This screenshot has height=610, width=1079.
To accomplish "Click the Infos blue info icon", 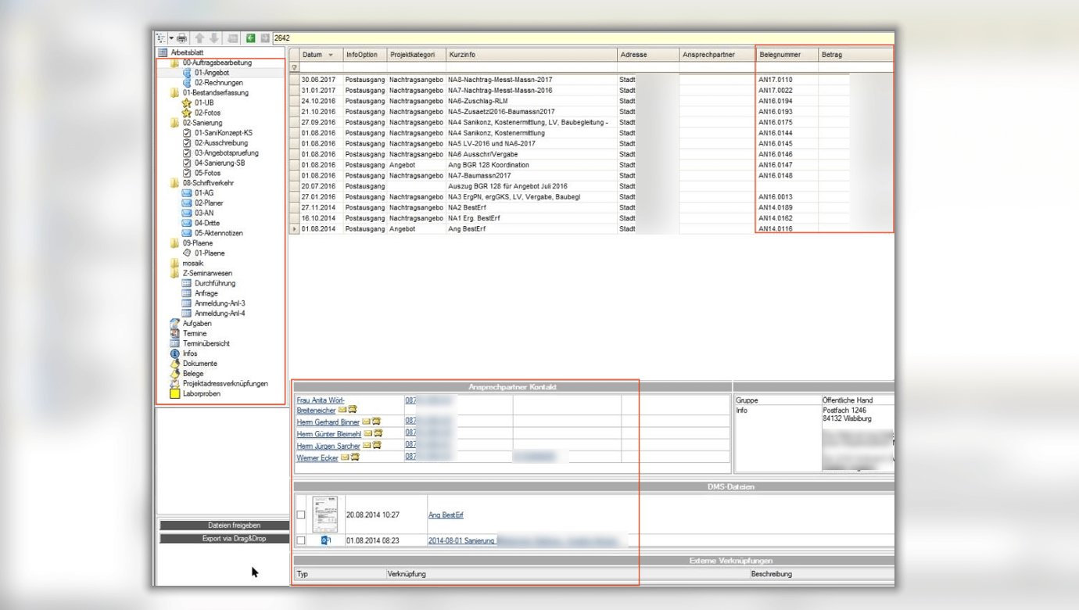I will (x=175, y=353).
